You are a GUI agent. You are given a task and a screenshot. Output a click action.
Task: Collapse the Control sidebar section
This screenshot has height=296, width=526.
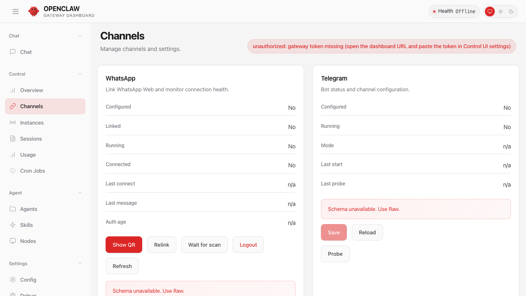coord(80,74)
